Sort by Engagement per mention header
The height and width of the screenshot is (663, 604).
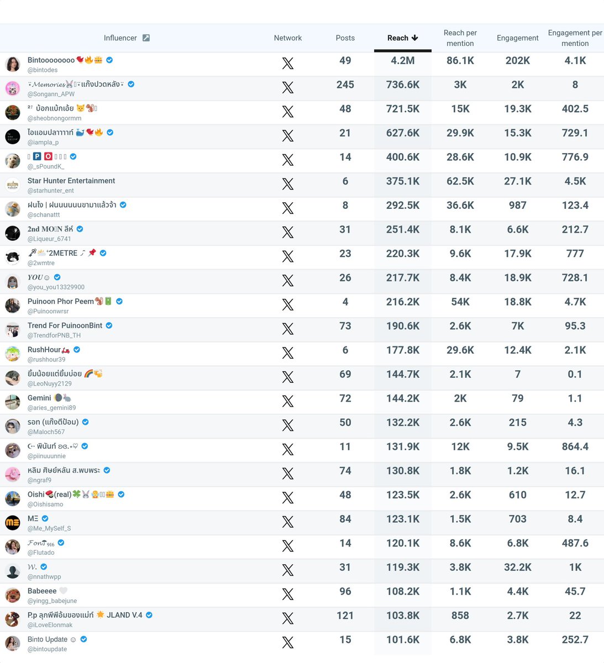(575, 38)
